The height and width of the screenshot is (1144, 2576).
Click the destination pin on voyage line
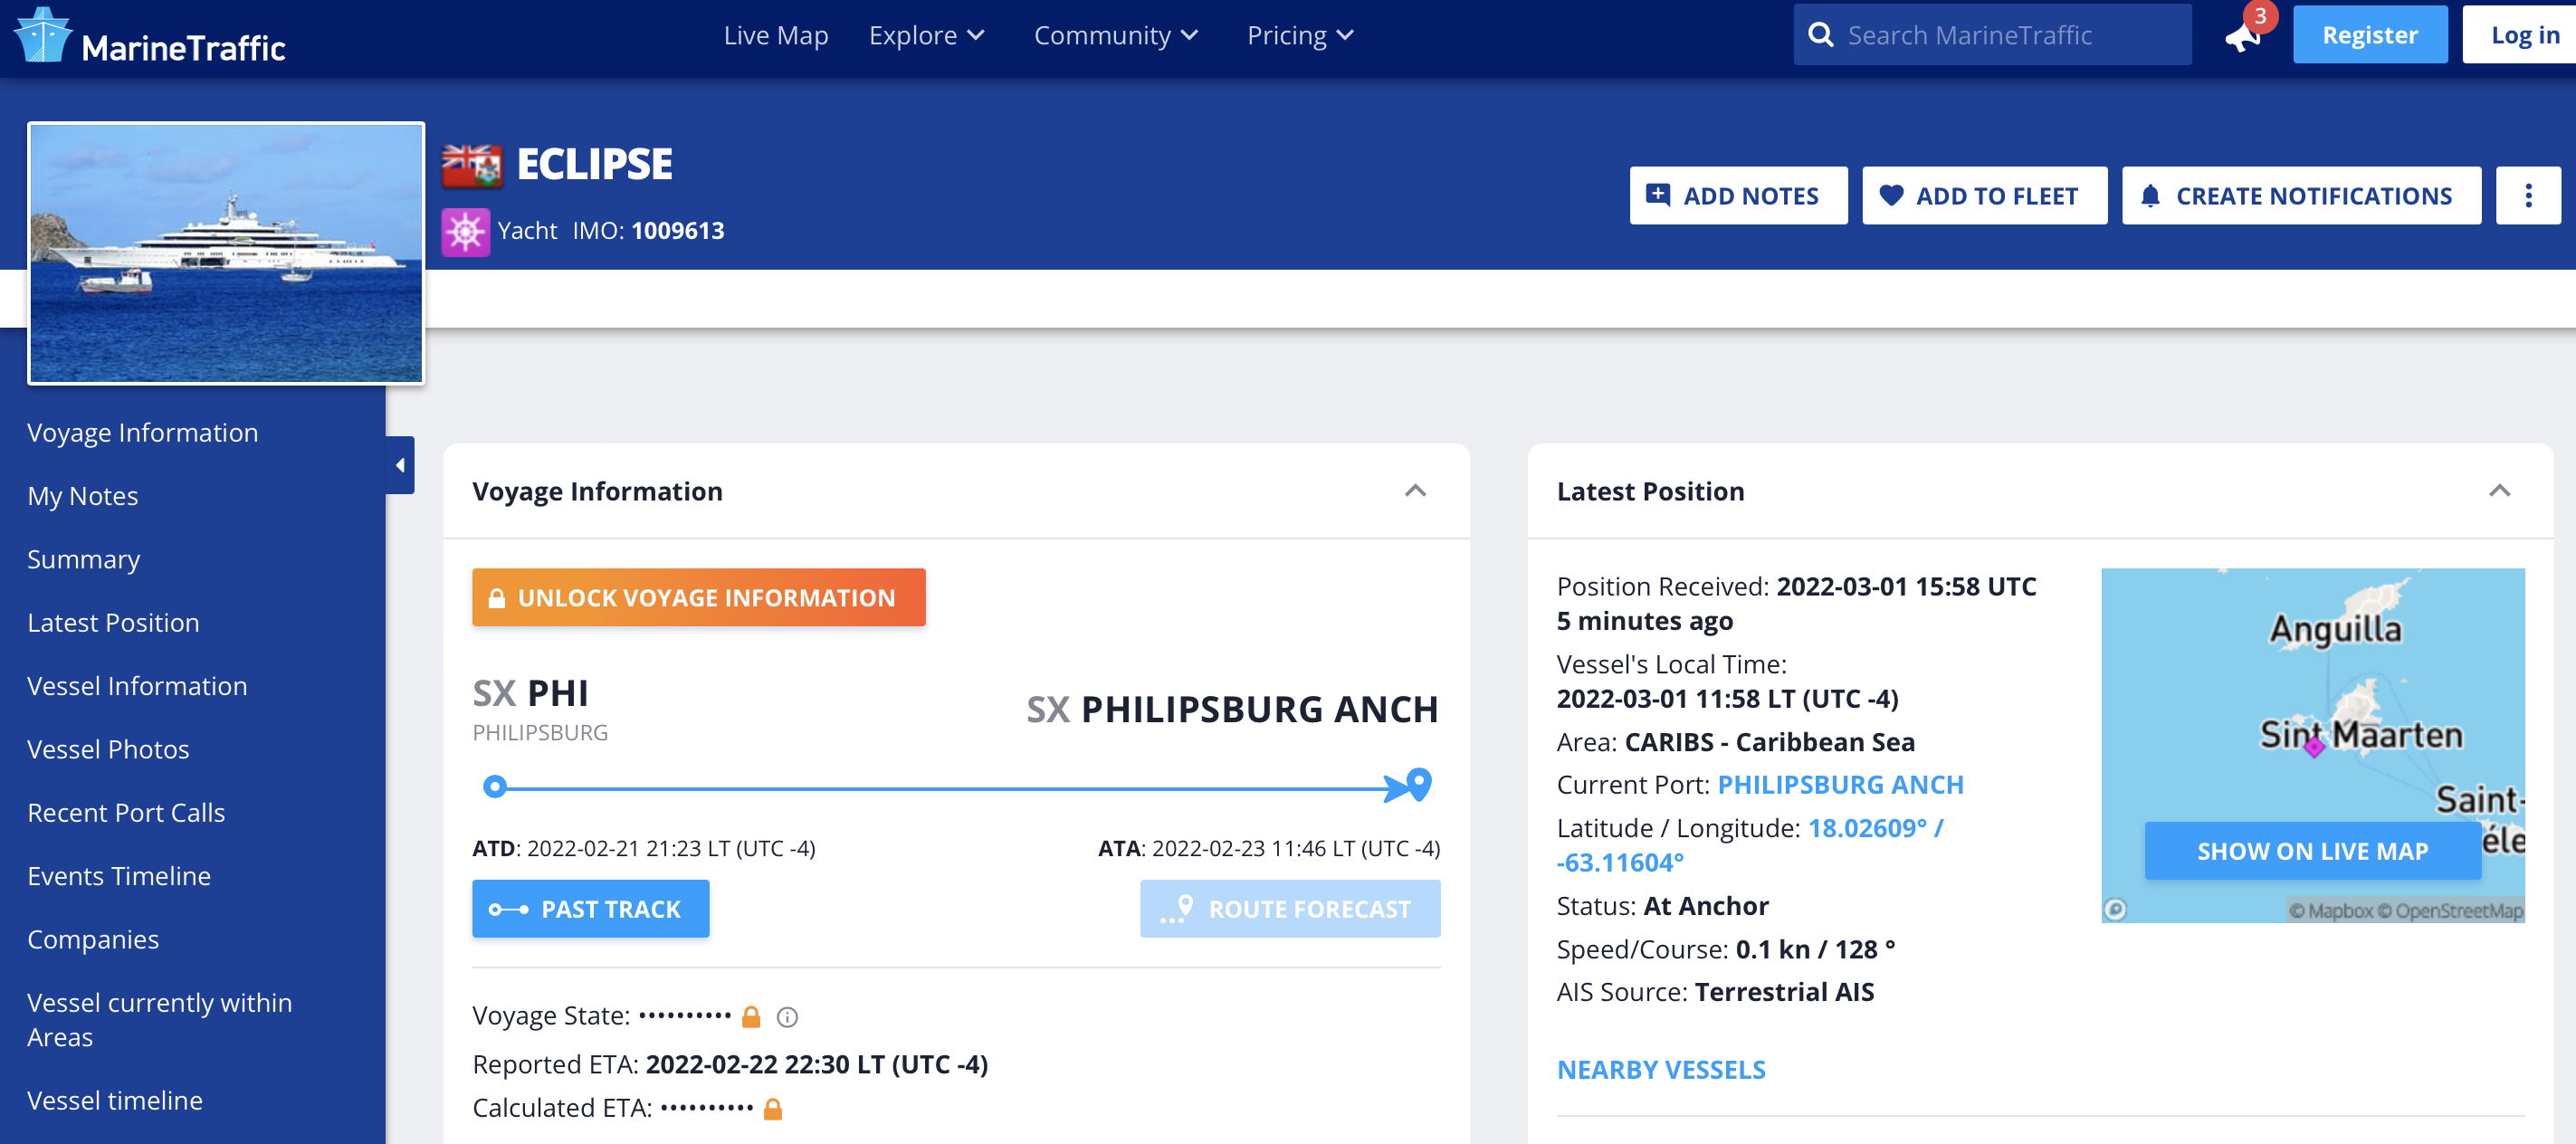click(x=1418, y=783)
